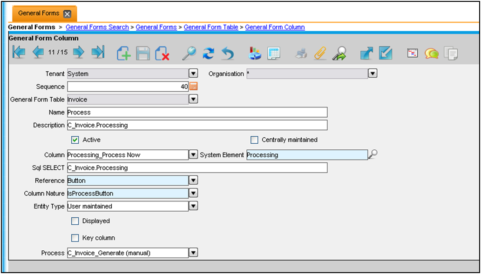The height and width of the screenshot is (274, 481).
Task: Refresh the record data
Action: point(208,53)
